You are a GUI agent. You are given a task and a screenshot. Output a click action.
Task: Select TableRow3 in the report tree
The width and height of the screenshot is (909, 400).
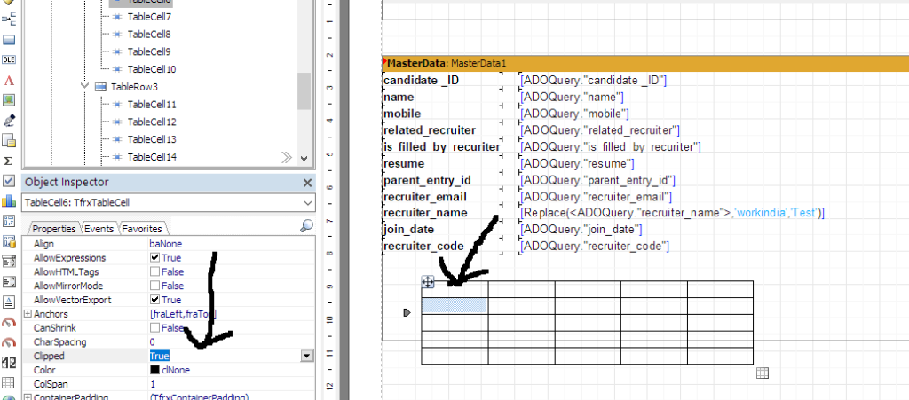(x=135, y=87)
